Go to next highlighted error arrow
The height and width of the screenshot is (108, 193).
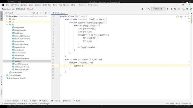[188, 16]
